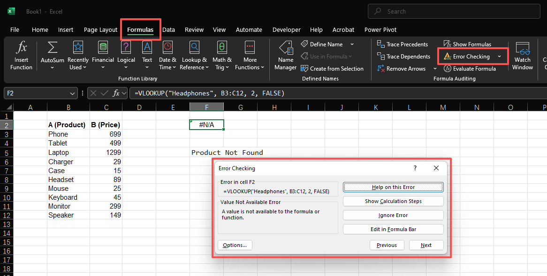The width and height of the screenshot is (547, 276).
Task: Click inside the Search box
Action: (453, 11)
